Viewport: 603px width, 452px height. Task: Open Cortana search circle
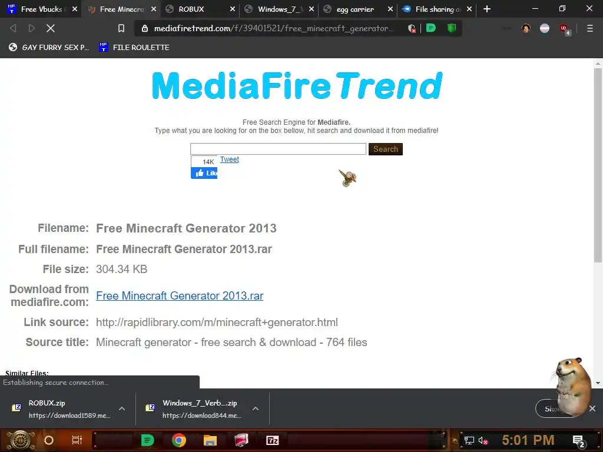tap(49, 440)
